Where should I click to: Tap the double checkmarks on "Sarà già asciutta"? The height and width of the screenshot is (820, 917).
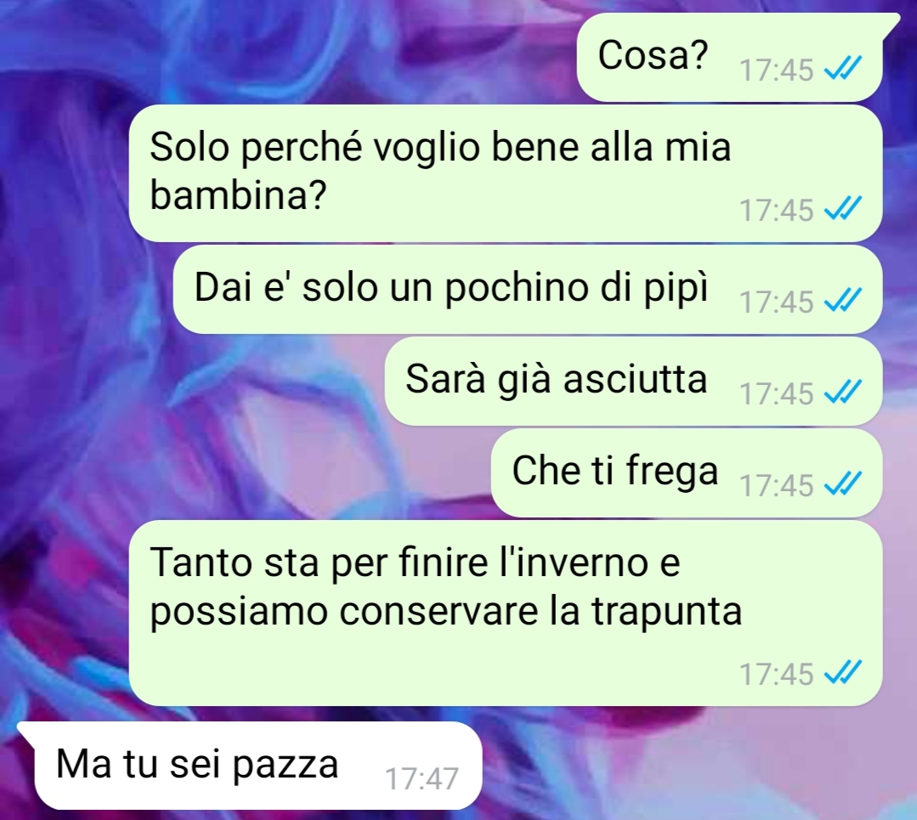842,392
